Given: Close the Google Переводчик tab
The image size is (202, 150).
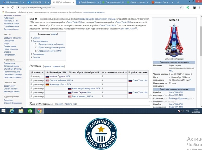Looking at the screenshot, I should (98, 2).
